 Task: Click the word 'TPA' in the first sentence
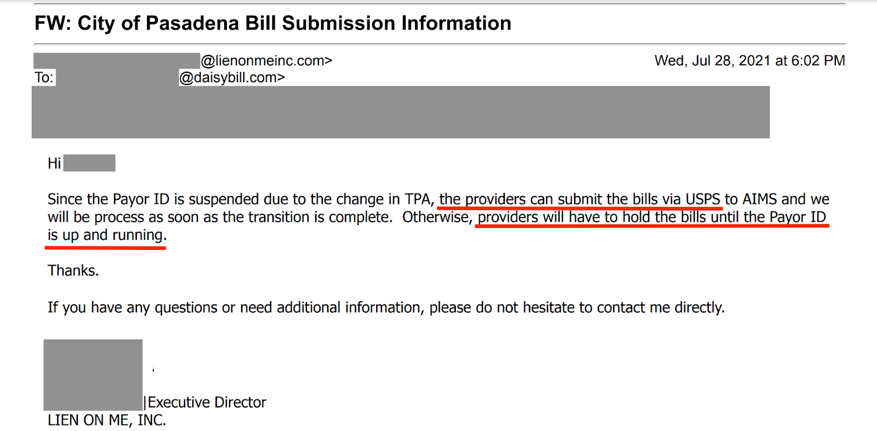(419, 199)
